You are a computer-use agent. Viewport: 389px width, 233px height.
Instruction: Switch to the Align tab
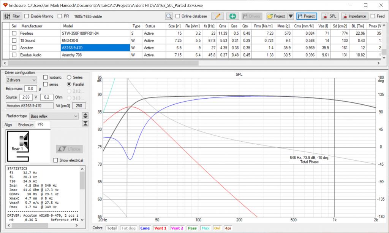[8, 124]
